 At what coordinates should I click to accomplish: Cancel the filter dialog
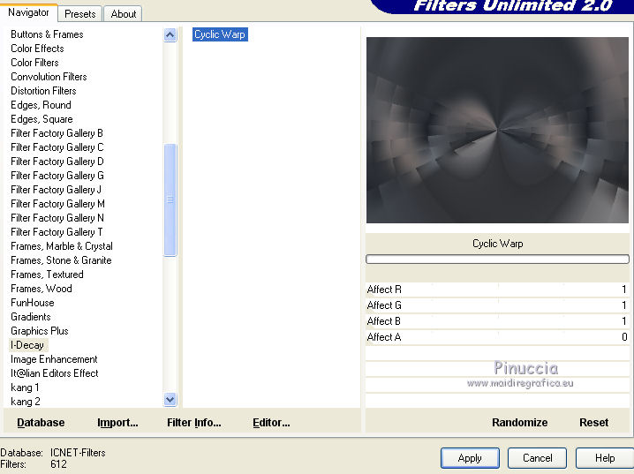point(537,458)
